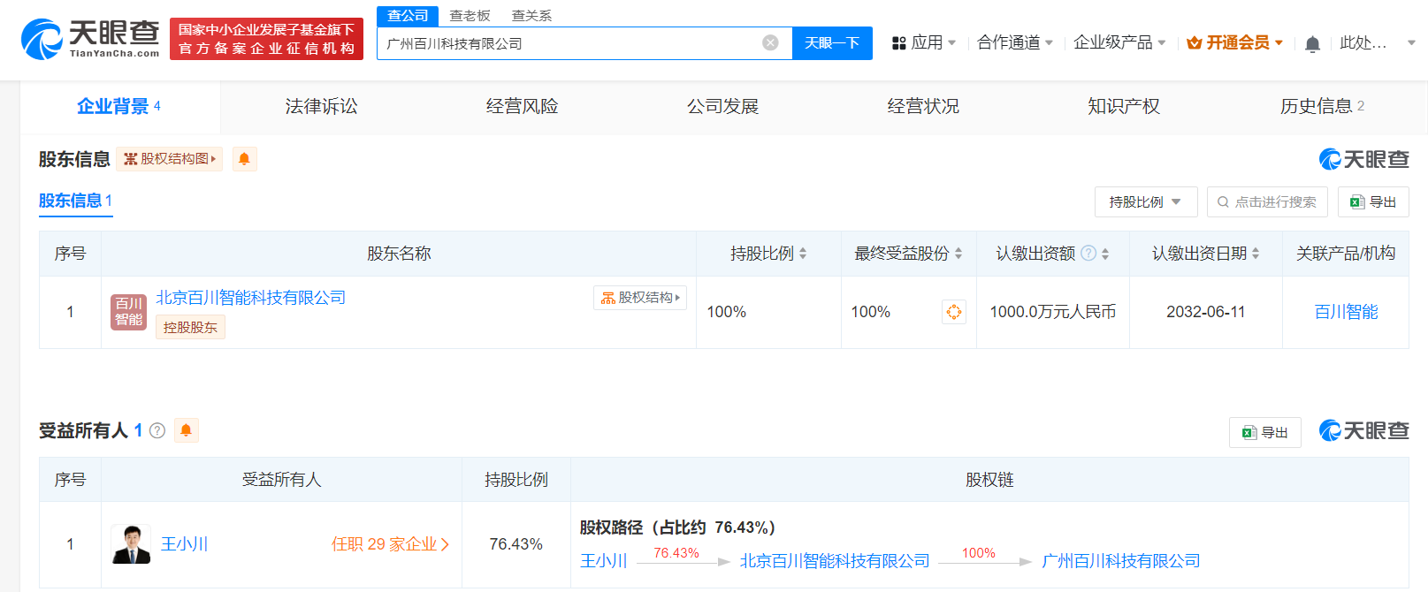1428x592 pixels.
Task: Open the 开通会员 dropdown
Action: click(x=1234, y=42)
